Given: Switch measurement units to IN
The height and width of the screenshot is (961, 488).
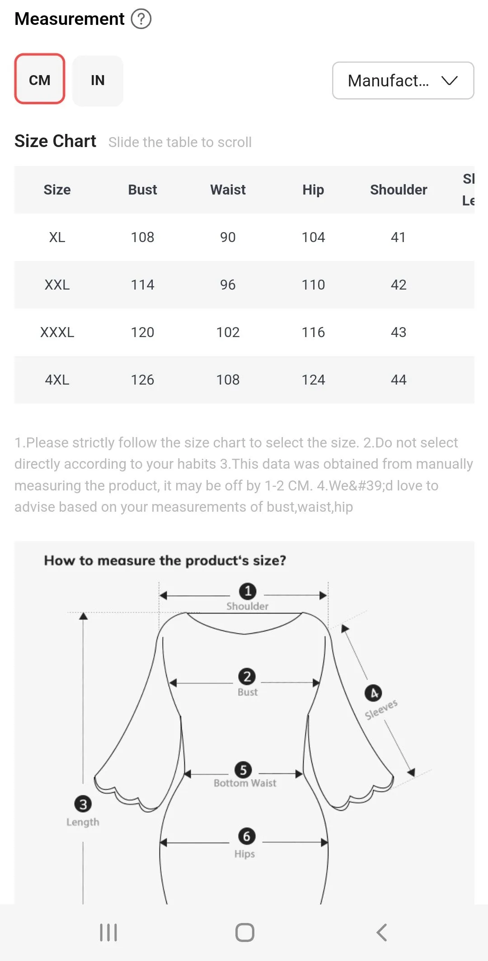Looking at the screenshot, I should tap(98, 81).
